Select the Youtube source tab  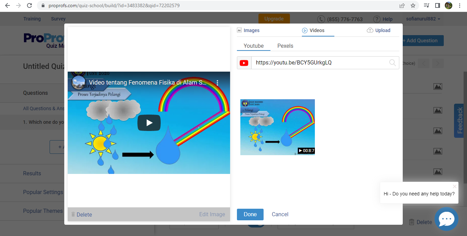click(x=253, y=46)
